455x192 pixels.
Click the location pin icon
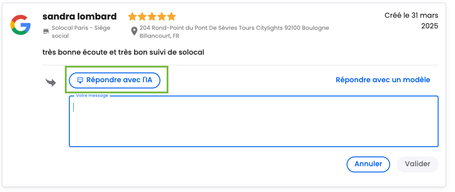[134, 31]
